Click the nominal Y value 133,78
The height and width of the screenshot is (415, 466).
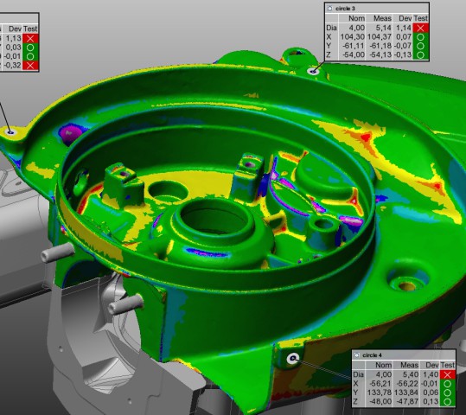[x=380, y=393]
